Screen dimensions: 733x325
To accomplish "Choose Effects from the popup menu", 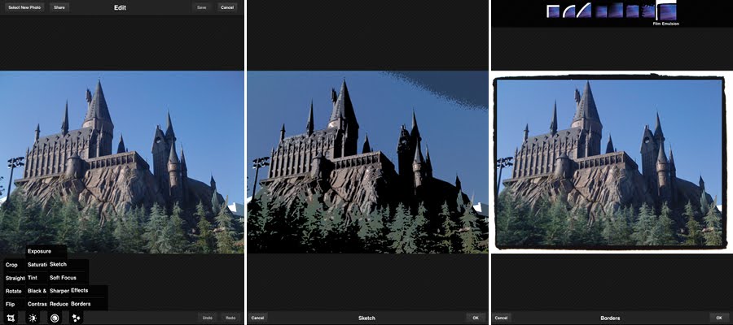I will tap(80, 290).
